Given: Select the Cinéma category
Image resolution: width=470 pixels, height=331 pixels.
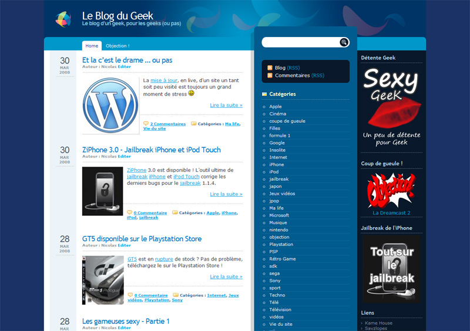Looking at the screenshot, I should (277, 113).
